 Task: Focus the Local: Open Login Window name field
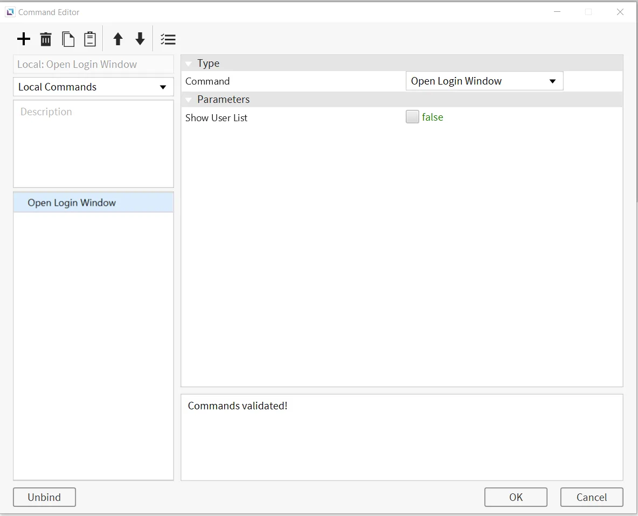tap(93, 65)
